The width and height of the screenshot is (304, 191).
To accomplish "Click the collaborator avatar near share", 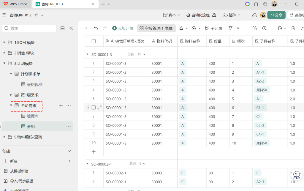I will [x=263, y=15].
